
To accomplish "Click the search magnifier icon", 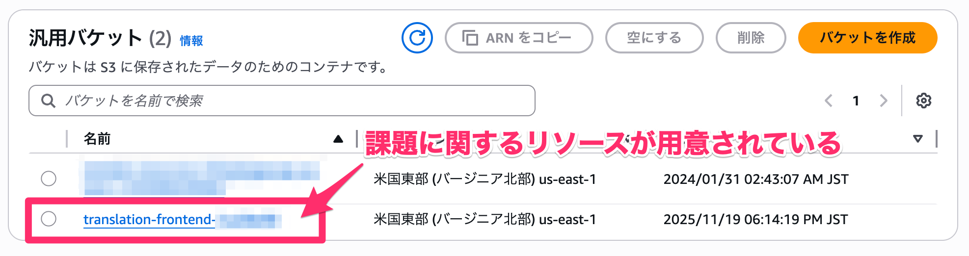I will point(48,101).
